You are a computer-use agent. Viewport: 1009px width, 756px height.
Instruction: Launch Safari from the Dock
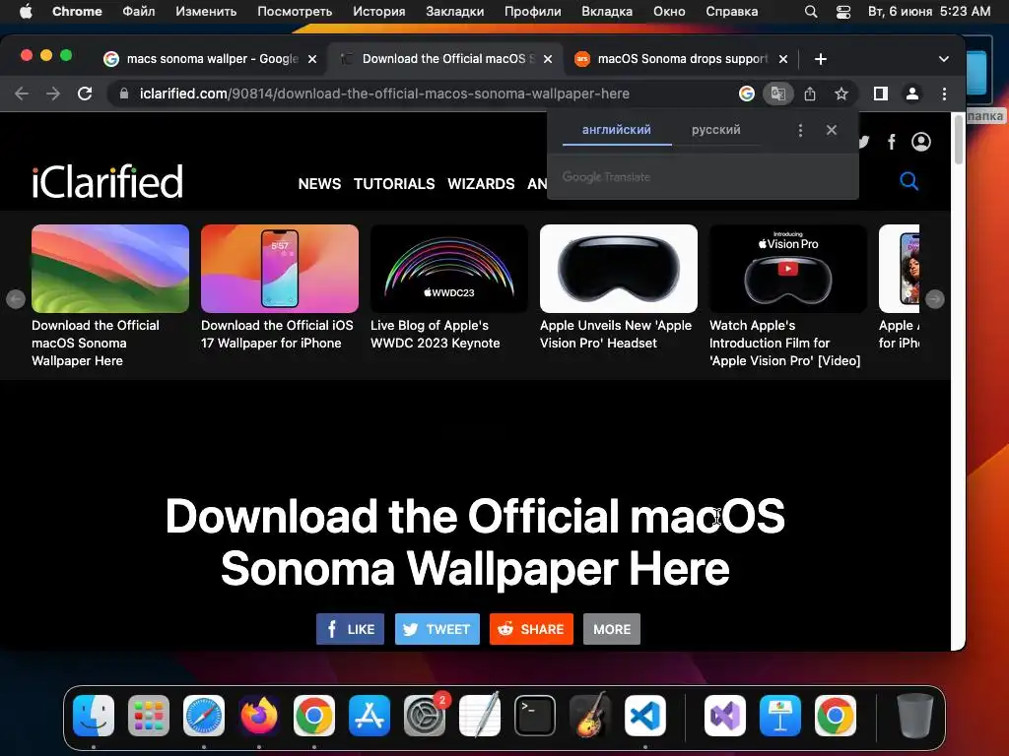coord(204,716)
